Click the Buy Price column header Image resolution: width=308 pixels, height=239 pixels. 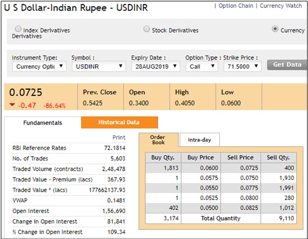click(200, 157)
